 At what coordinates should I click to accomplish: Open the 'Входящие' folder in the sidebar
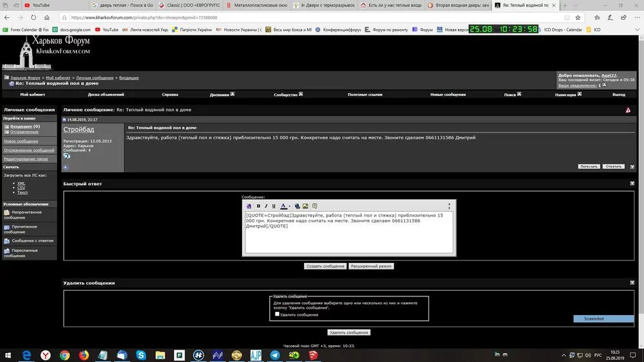pyautogui.click(x=21, y=126)
